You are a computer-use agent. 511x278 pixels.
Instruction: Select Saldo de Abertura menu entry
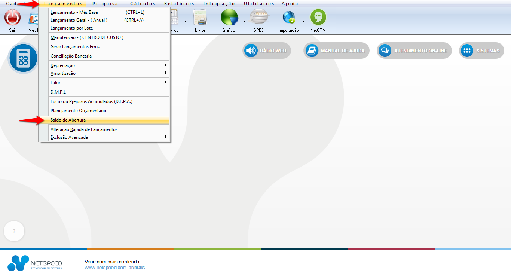pyautogui.click(x=68, y=120)
